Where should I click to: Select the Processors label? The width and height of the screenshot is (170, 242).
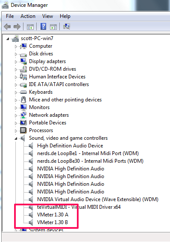point(41,130)
